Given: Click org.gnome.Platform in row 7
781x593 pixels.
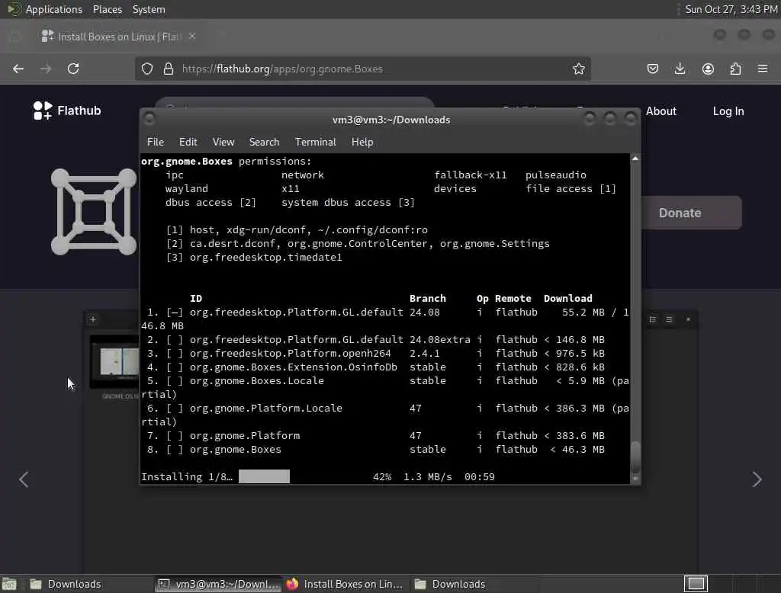Looking at the screenshot, I should (x=245, y=436).
